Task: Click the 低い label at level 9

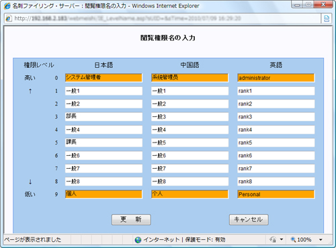Action: (x=30, y=194)
